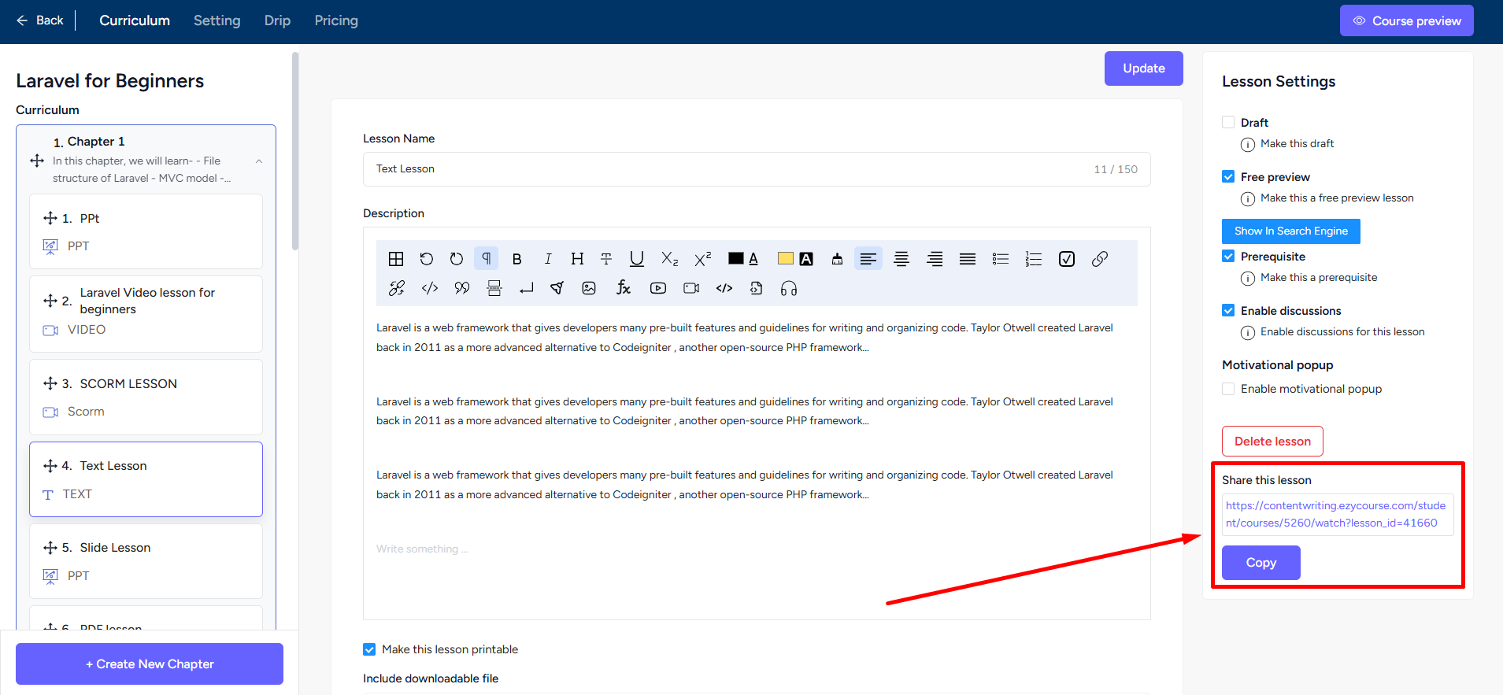Screen dimensions: 1503x695
Task: Insert a horizontal rule divider
Action: coord(494,288)
